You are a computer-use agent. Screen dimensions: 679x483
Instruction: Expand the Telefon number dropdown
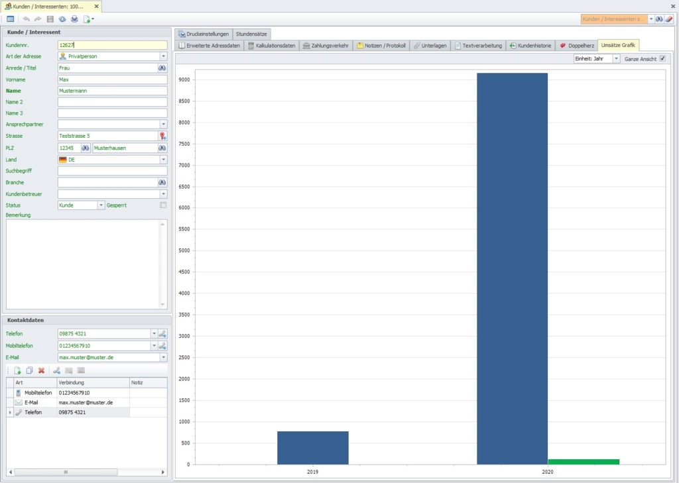pos(154,334)
